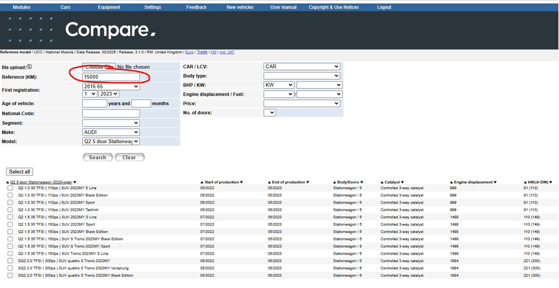Open the Make dropdown showing AUDI
The height and width of the screenshot is (288, 559).
111,132
